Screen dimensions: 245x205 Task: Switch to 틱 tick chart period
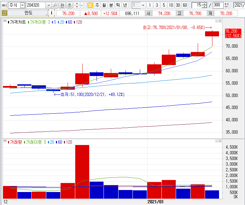[118, 5]
